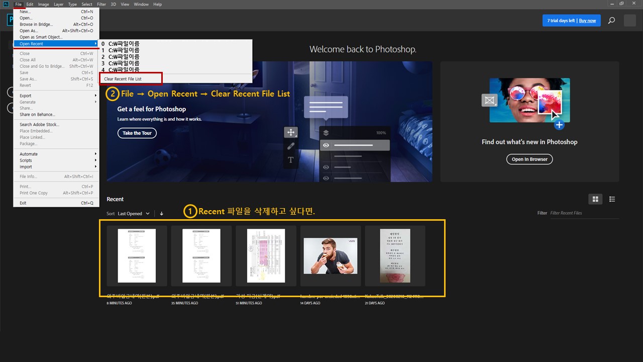This screenshot has height=362, width=643.
Task: Open the Type menu
Action: [x=73, y=4]
